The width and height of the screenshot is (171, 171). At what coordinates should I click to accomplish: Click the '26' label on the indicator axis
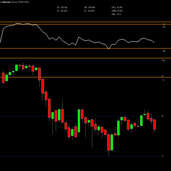pos(164,27)
